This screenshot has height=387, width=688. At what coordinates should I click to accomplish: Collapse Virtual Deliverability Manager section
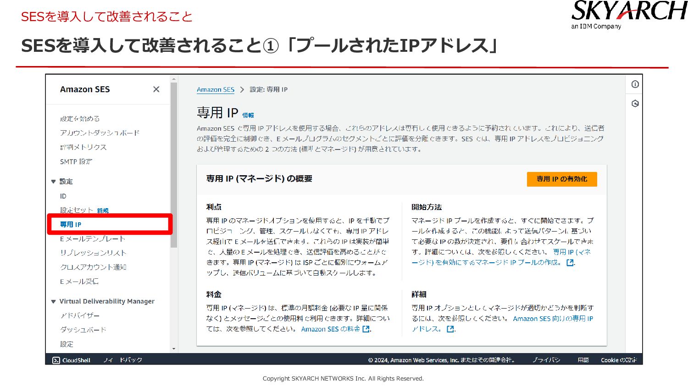pos(53,302)
